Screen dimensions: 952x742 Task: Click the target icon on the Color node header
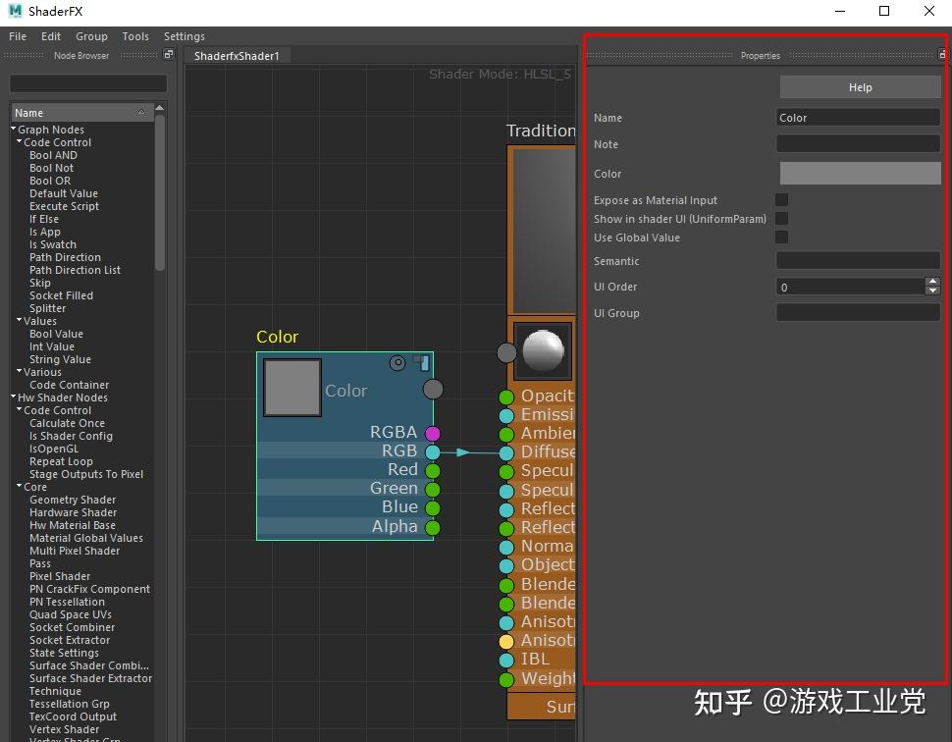point(397,363)
